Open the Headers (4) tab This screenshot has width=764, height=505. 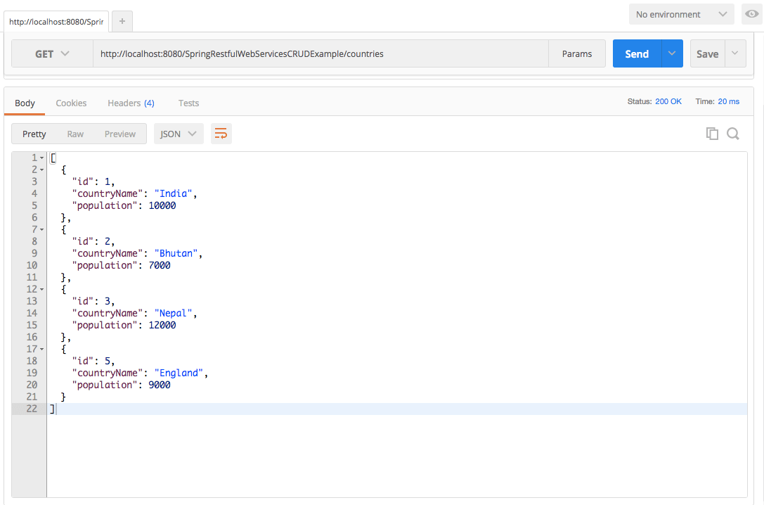[131, 103]
